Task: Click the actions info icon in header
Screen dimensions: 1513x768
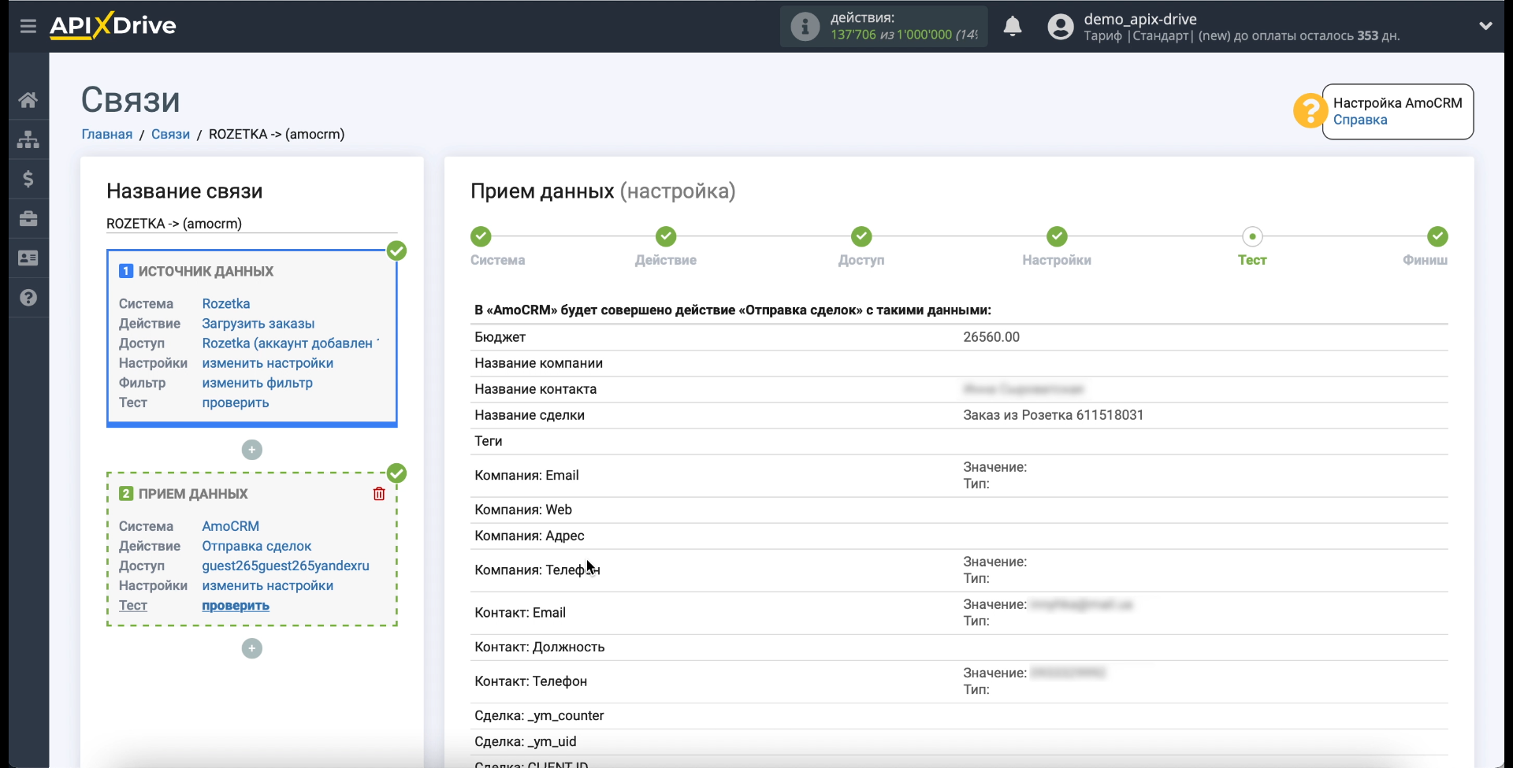Action: click(x=805, y=26)
